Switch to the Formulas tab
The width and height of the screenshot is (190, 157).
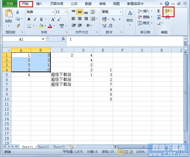pyautogui.click(x=74, y=4)
